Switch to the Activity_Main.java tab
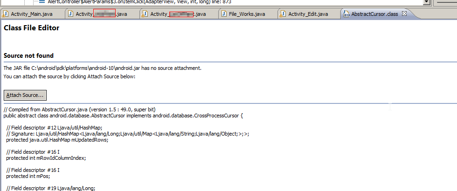 point(32,14)
